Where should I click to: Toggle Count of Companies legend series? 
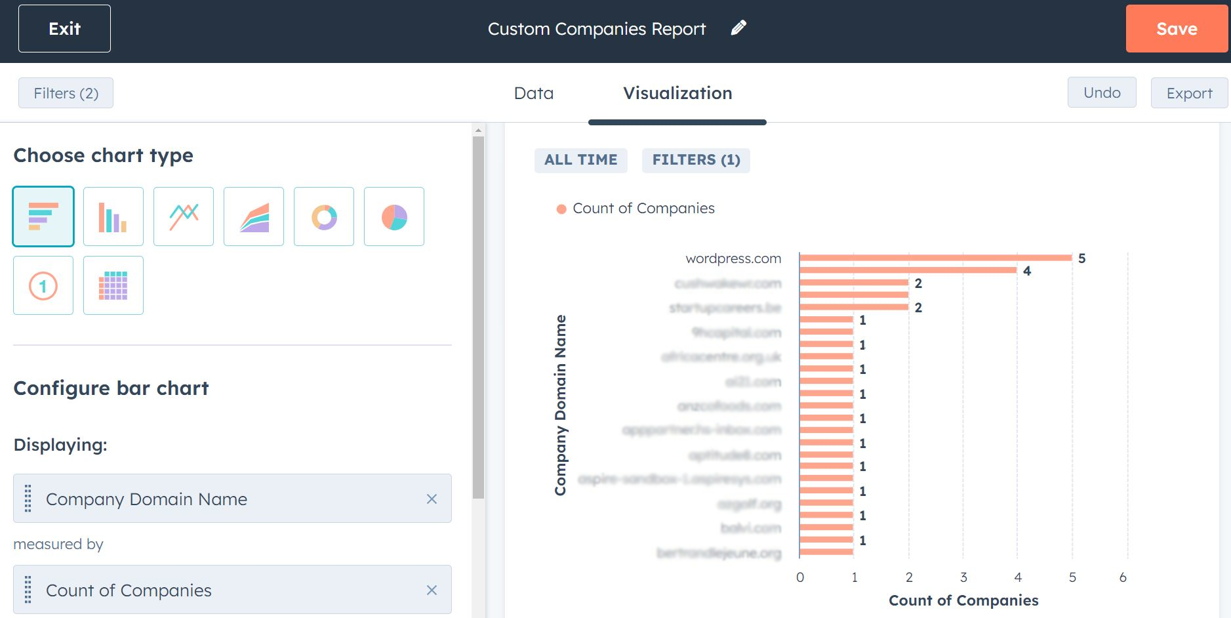pos(636,209)
